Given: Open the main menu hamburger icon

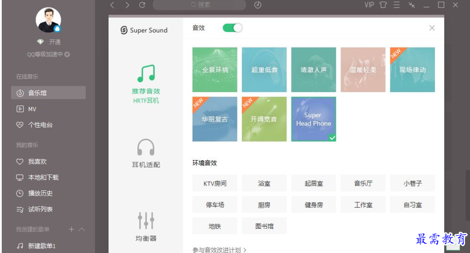Looking at the screenshot, I should coord(397,5).
